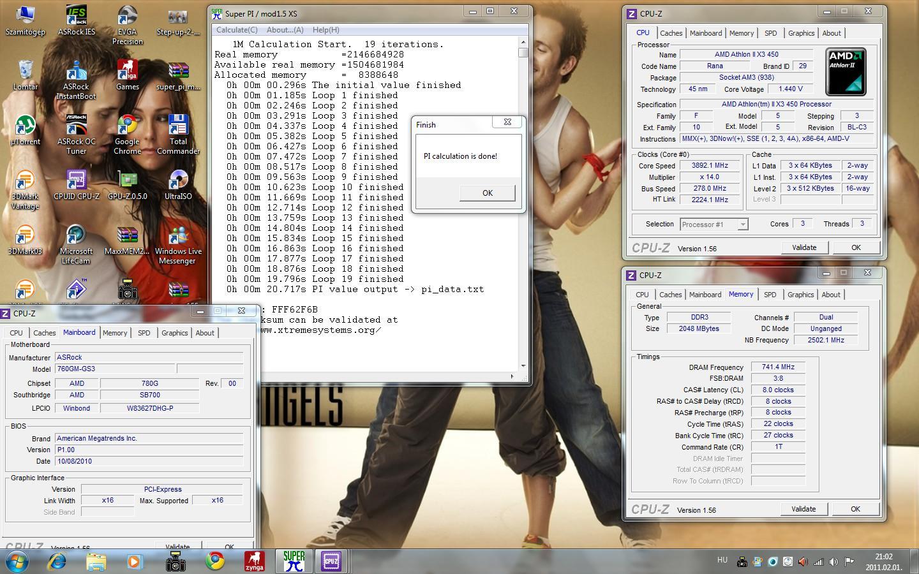Open About...(A) menu in Super PI
The height and width of the screenshot is (574, 919).
click(285, 30)
